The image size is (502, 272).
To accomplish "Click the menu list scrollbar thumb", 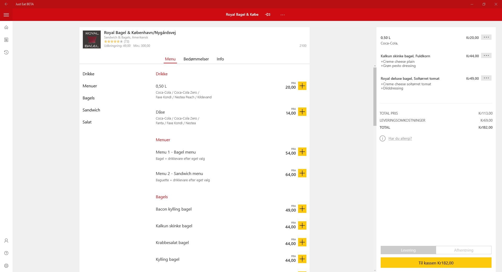I will 375,96.
